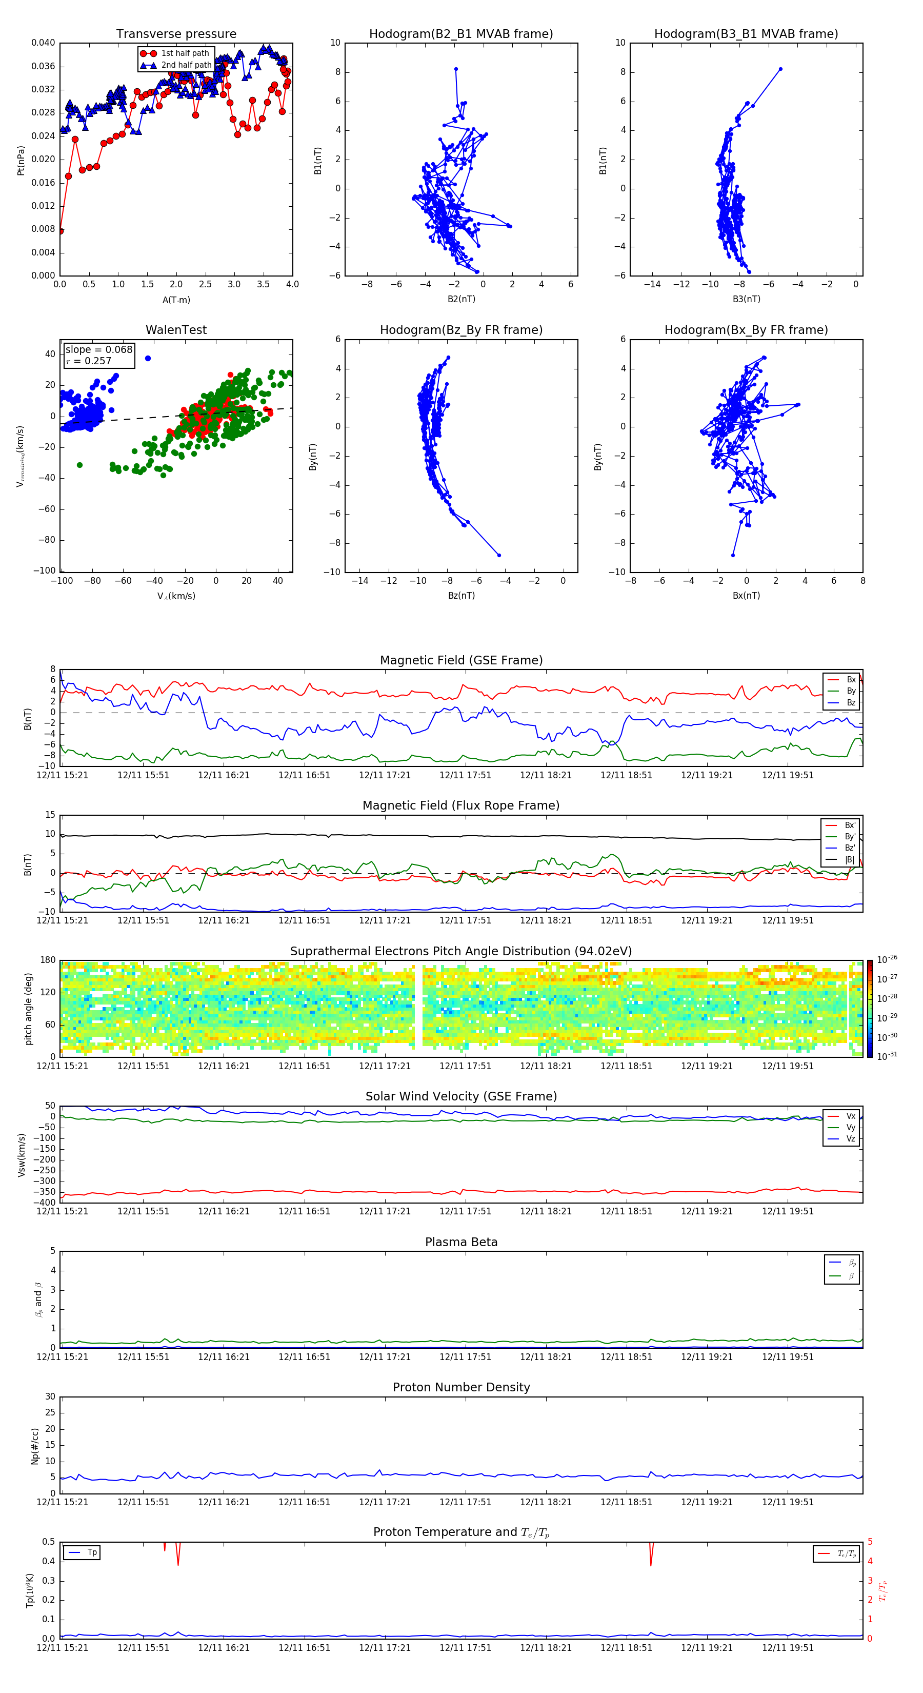Click the "slope = 0.068" annotation

coord(98,350)
